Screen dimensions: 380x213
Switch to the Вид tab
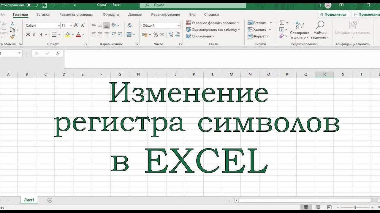click(192, 14)
